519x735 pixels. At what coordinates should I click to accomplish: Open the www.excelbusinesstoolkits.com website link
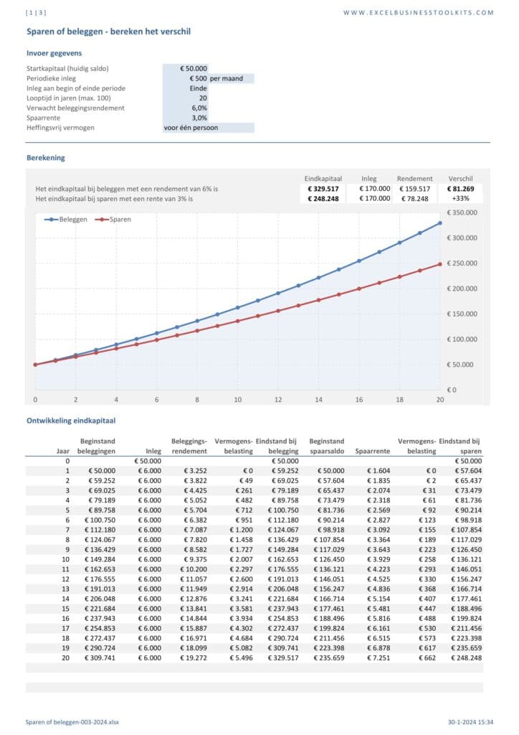[419, 13]
